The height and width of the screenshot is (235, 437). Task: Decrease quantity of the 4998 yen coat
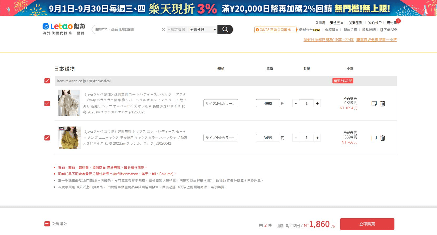tap(296, 103)
